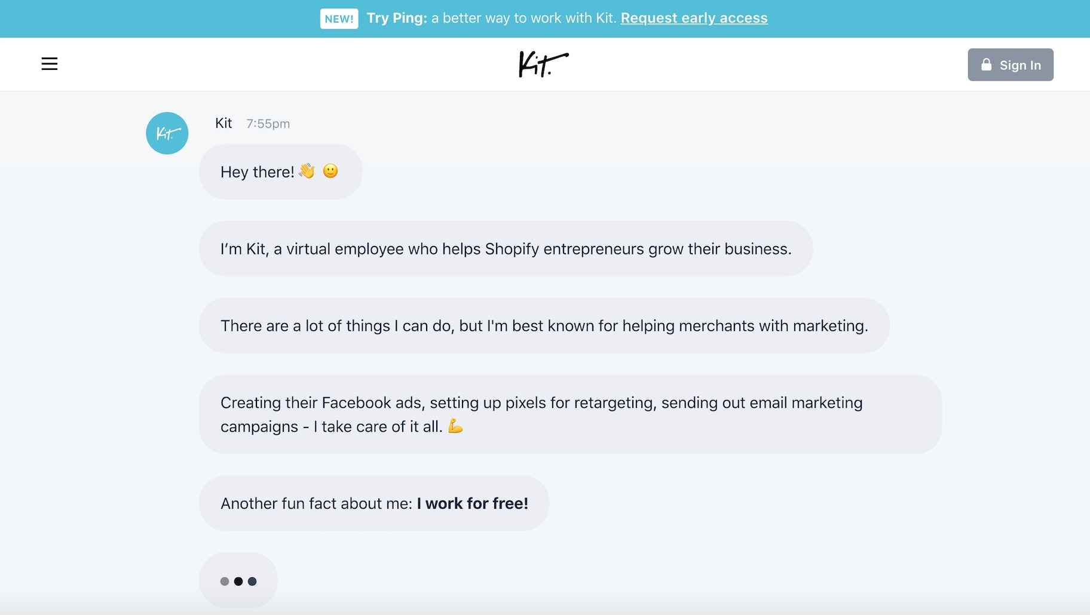The width and height of the screenshot is (1090, 615).
Task: Click the 'I work for free!' bold text
Action: (x=472, y=504)
